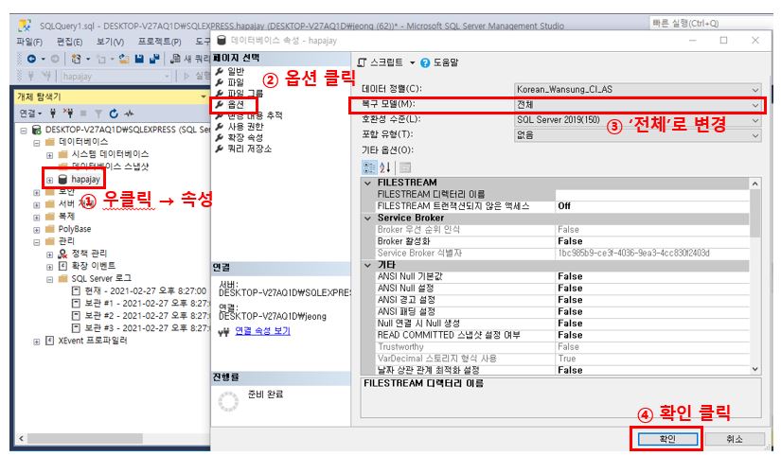Open the 데이터 정렬(C) collation dropdown
Image resolution: width=781 pixels, height=456 pixels.
pos(638,90)
